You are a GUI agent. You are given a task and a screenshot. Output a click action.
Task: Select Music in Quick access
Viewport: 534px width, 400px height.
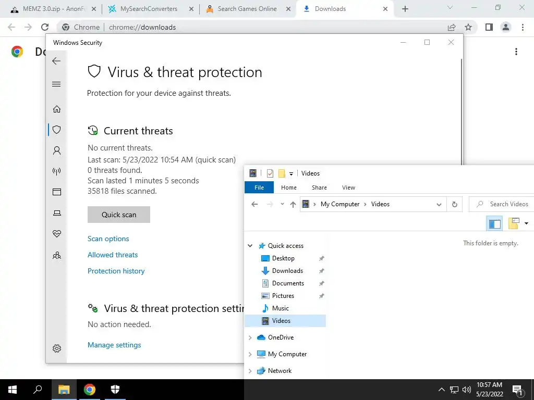280,308
